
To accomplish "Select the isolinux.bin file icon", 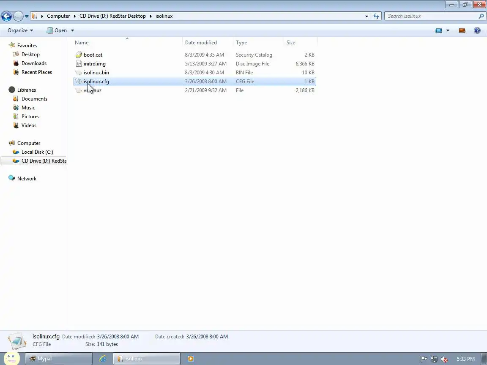I will (79, 73).
